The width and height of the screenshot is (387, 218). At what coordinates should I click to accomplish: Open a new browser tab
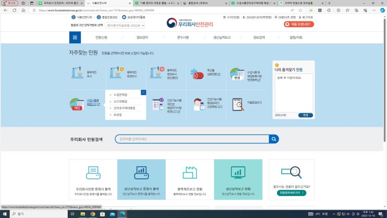tap(329, 3)
